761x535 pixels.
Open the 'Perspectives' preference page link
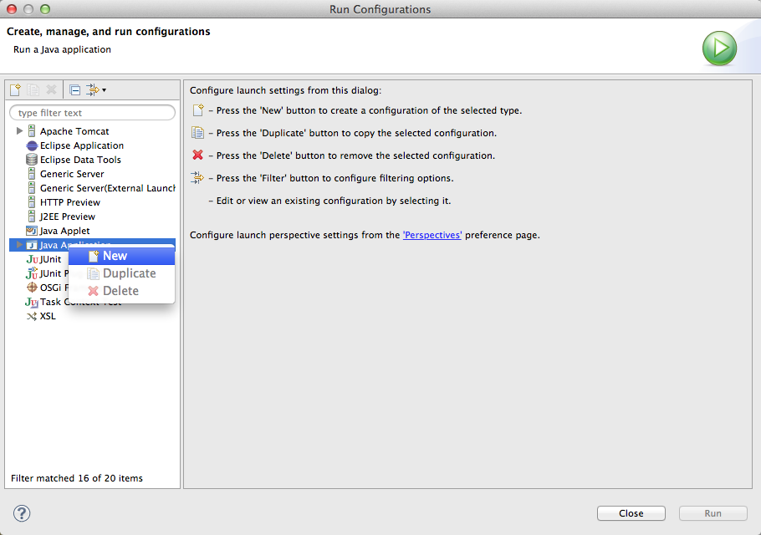pos(432,235)
